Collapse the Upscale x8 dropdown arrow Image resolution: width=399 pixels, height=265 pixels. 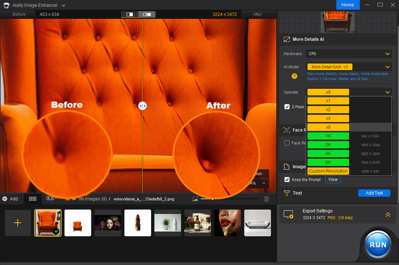[388, 92]
